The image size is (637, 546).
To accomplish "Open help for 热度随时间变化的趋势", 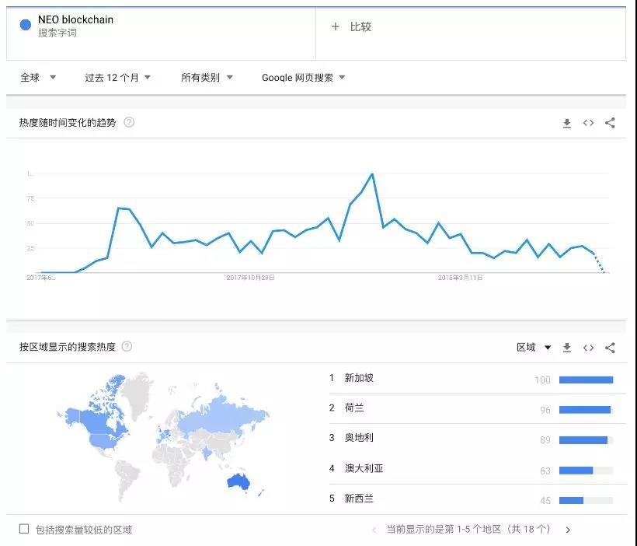I will coord(129,122).
